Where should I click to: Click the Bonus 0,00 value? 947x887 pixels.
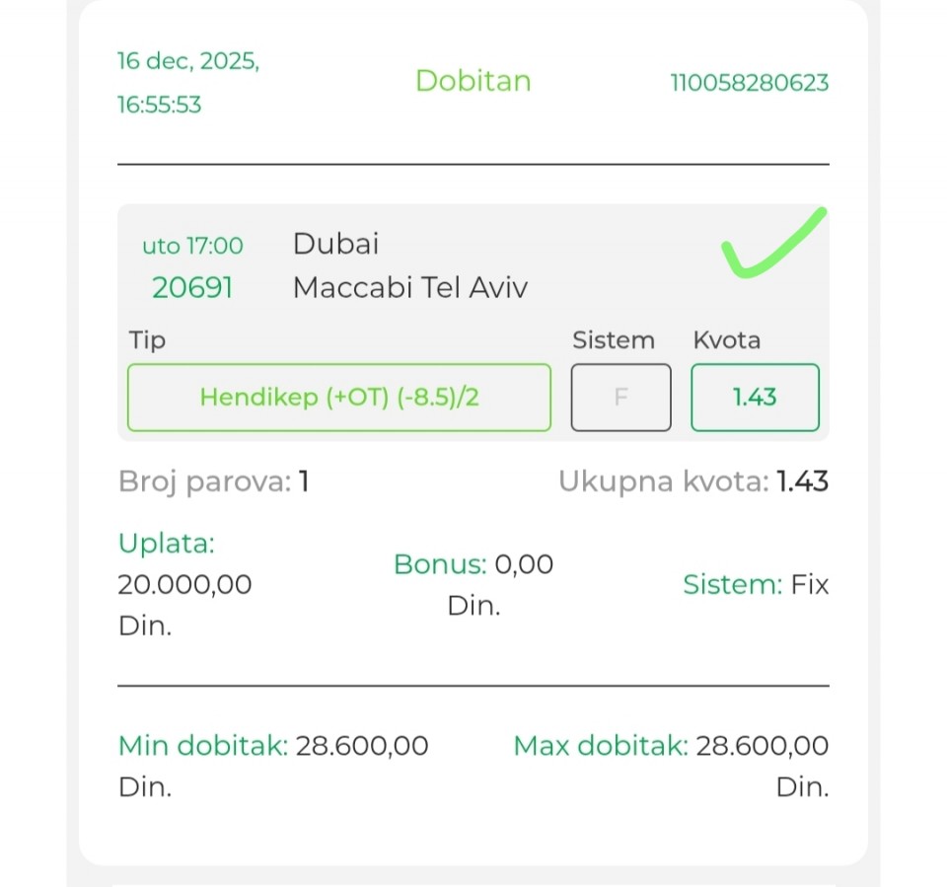click(523, 564)
